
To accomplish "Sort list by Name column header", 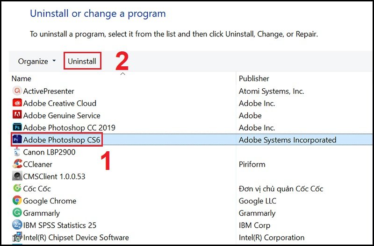I will click(22, 78).
